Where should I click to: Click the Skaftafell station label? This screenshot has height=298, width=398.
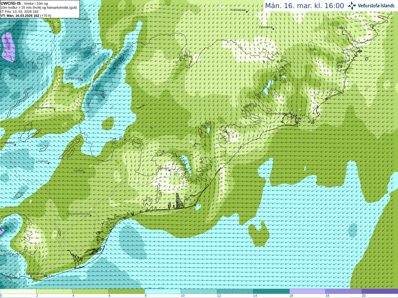tap(163, 168)
